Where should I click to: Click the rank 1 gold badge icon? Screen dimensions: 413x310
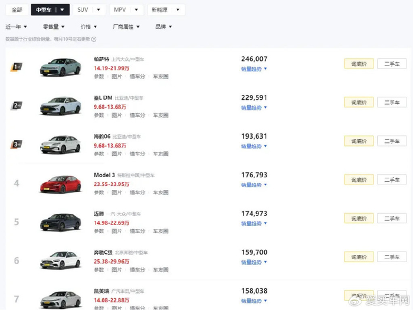(x=17, y=67)
